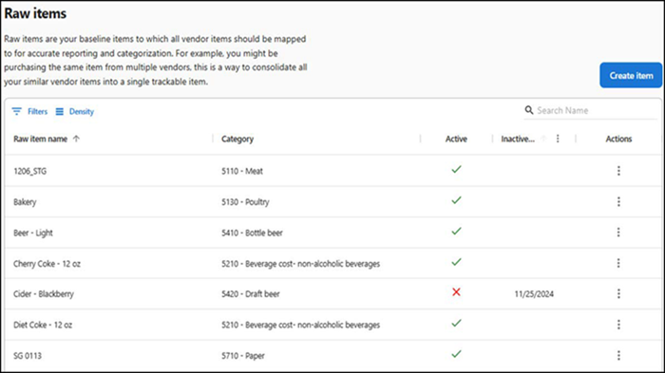Click the Density lines icon

click(x=59, y=111)
